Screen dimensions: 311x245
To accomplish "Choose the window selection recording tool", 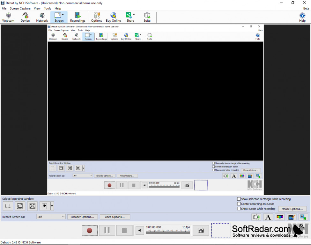I will pyautogui.click(x=20, y=206).
